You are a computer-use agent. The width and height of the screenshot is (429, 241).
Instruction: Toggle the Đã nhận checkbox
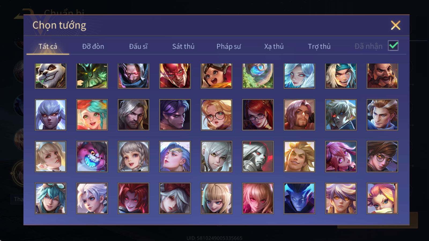point(393,46)
